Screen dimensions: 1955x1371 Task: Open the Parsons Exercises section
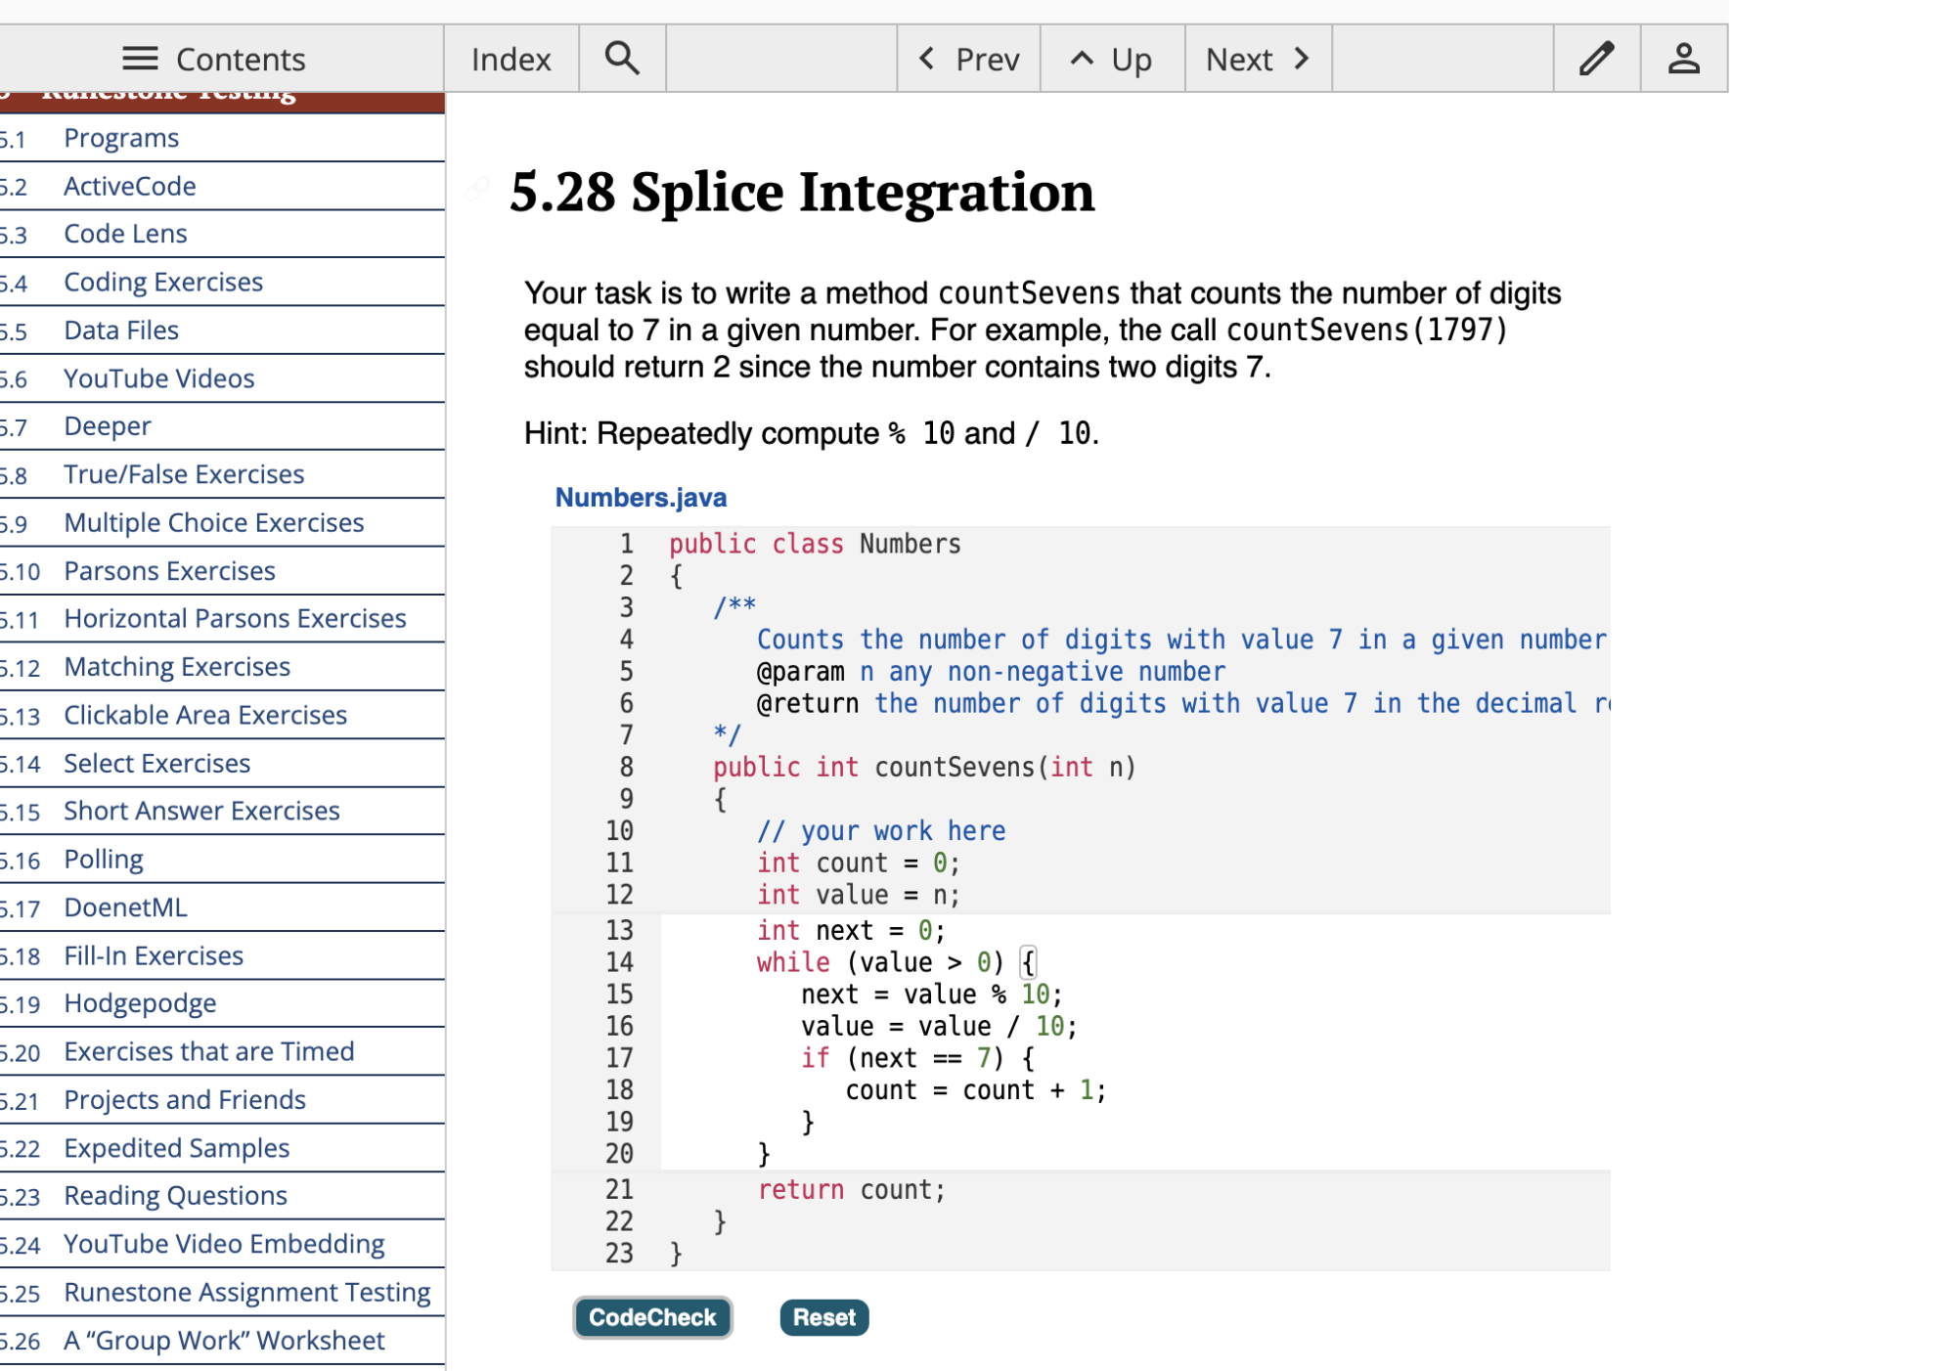point(170,570)
